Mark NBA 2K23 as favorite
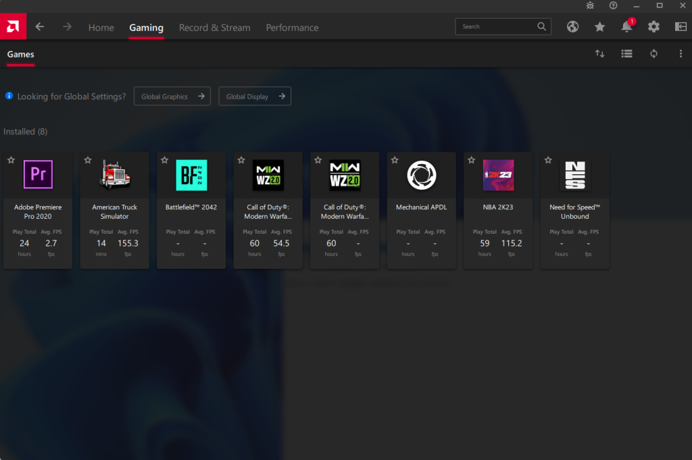This screenshot has width=692, height=460. click(472, 160)
